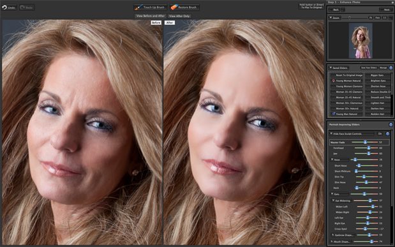Switch to View After Only tab
This screenshot has height=247, width=395.
point(179,16)
